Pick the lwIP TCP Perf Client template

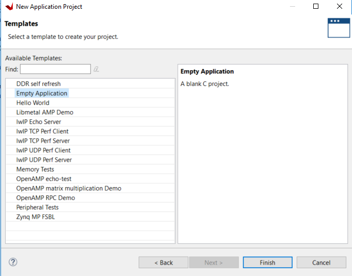click(x=42, y=131)
